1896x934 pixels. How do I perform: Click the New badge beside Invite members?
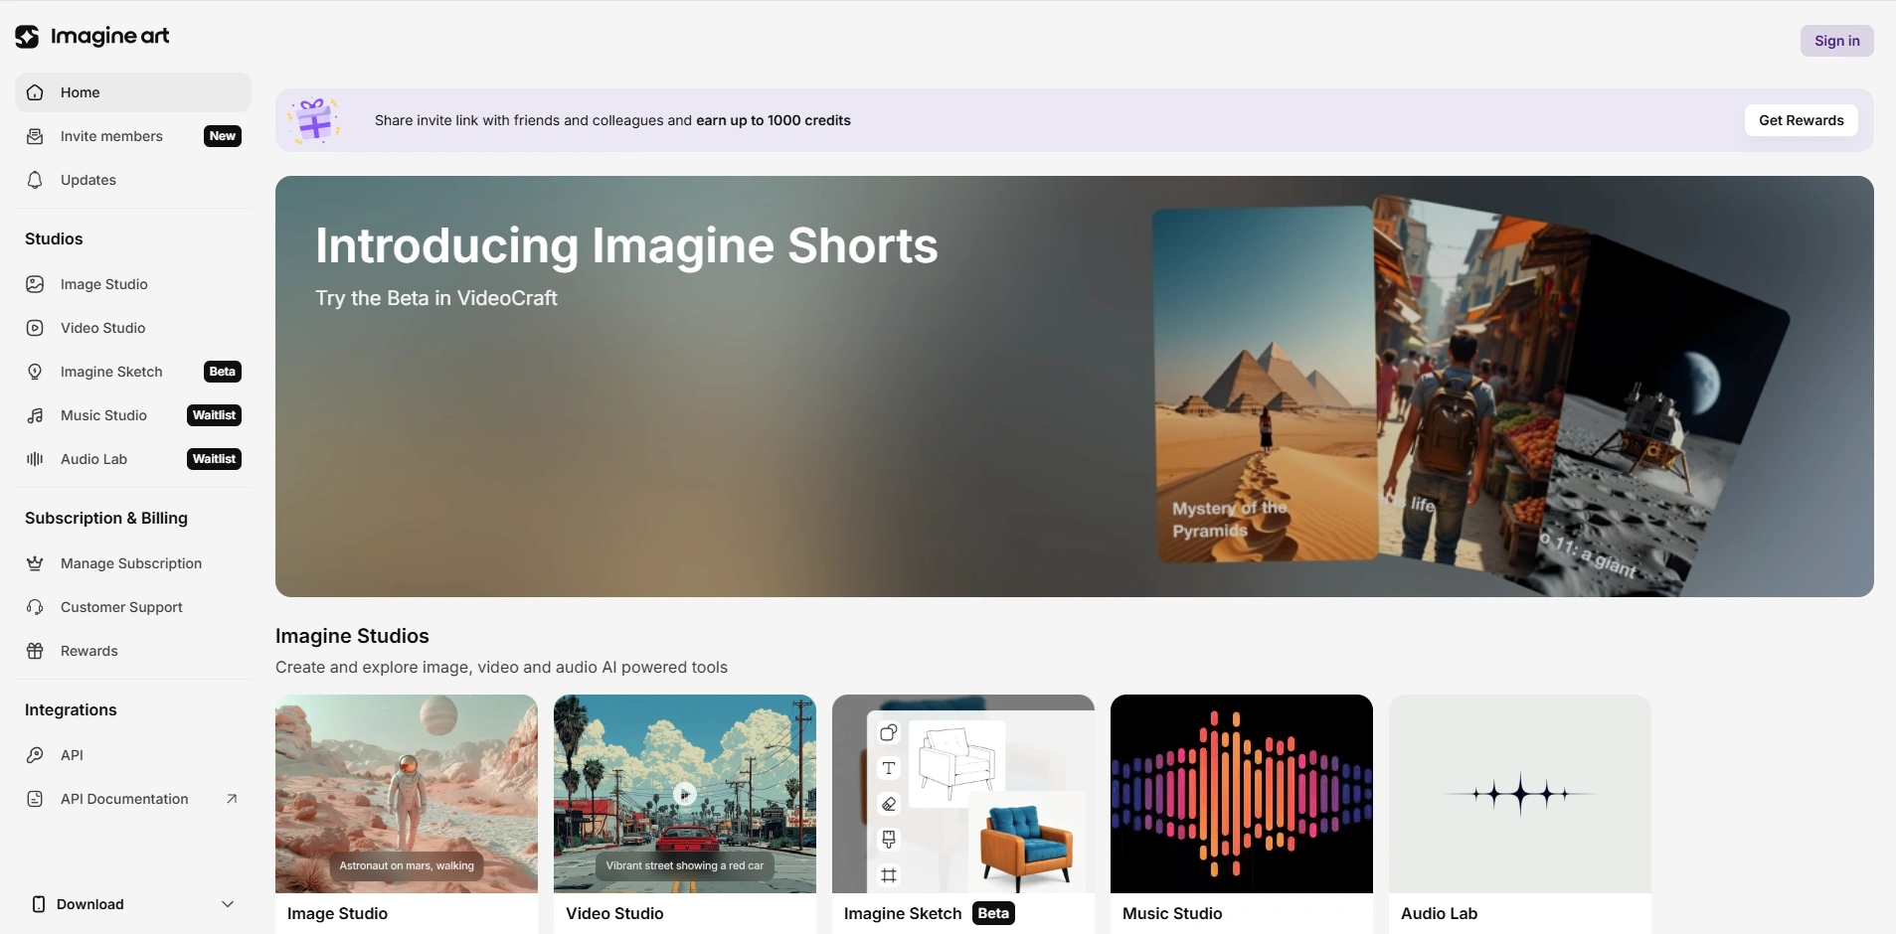223,136
